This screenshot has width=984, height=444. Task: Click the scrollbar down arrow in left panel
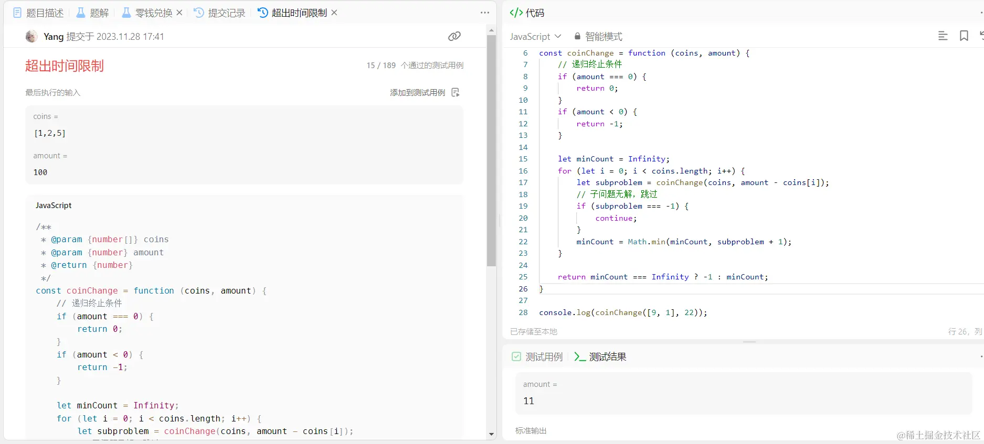[x=491, y=434]
